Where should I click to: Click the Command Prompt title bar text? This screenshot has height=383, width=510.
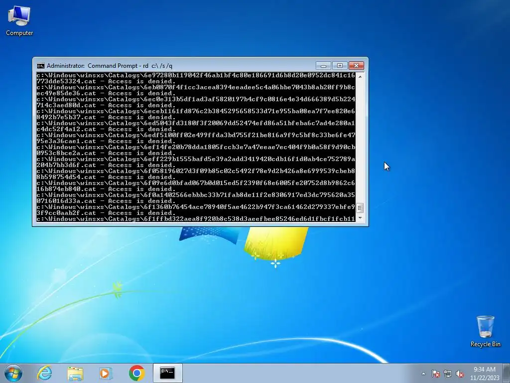click(x=110, y=66)
